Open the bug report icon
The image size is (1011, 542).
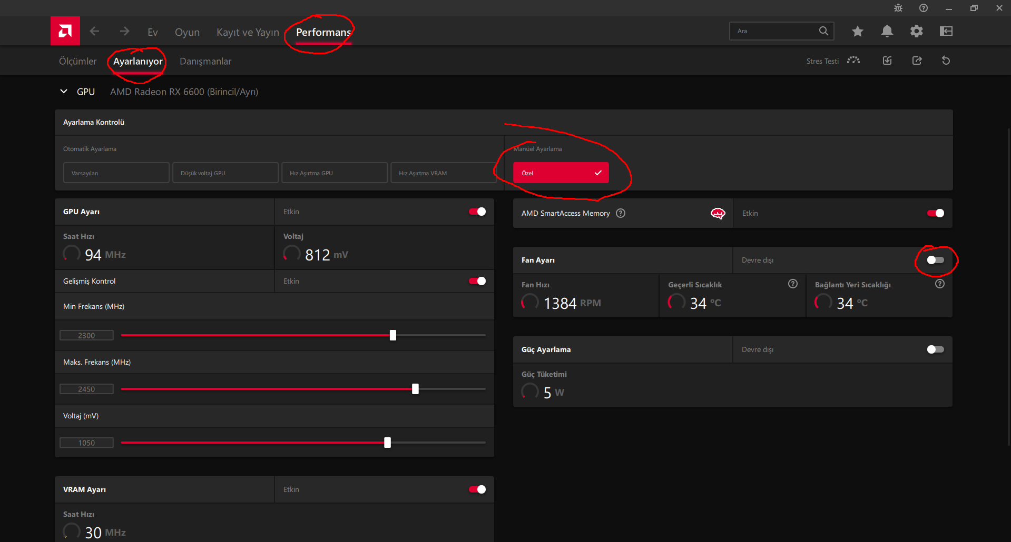click(898, 8)
